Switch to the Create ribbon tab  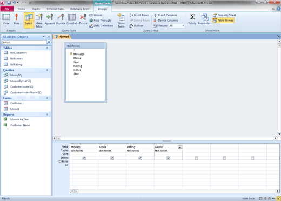point(36,9)
